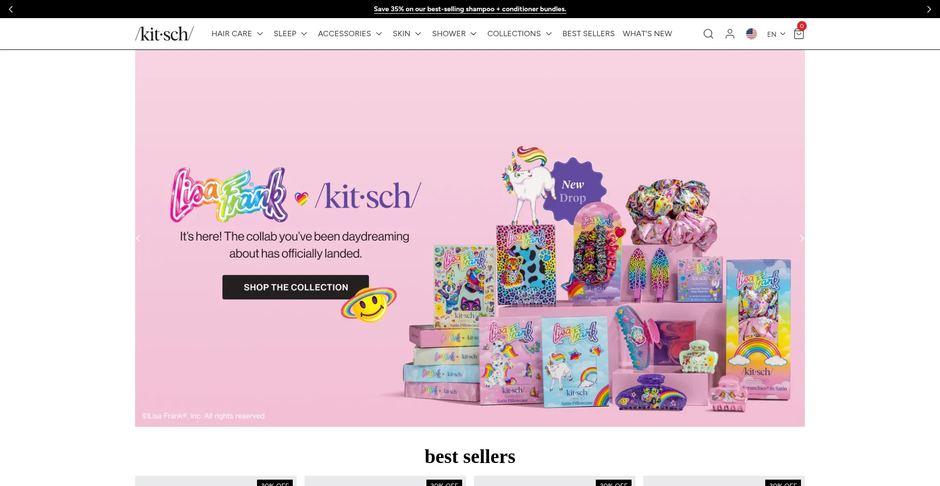Expand the Hair Care menu
This screenshot has height=486, width=940.
point(237,34)
